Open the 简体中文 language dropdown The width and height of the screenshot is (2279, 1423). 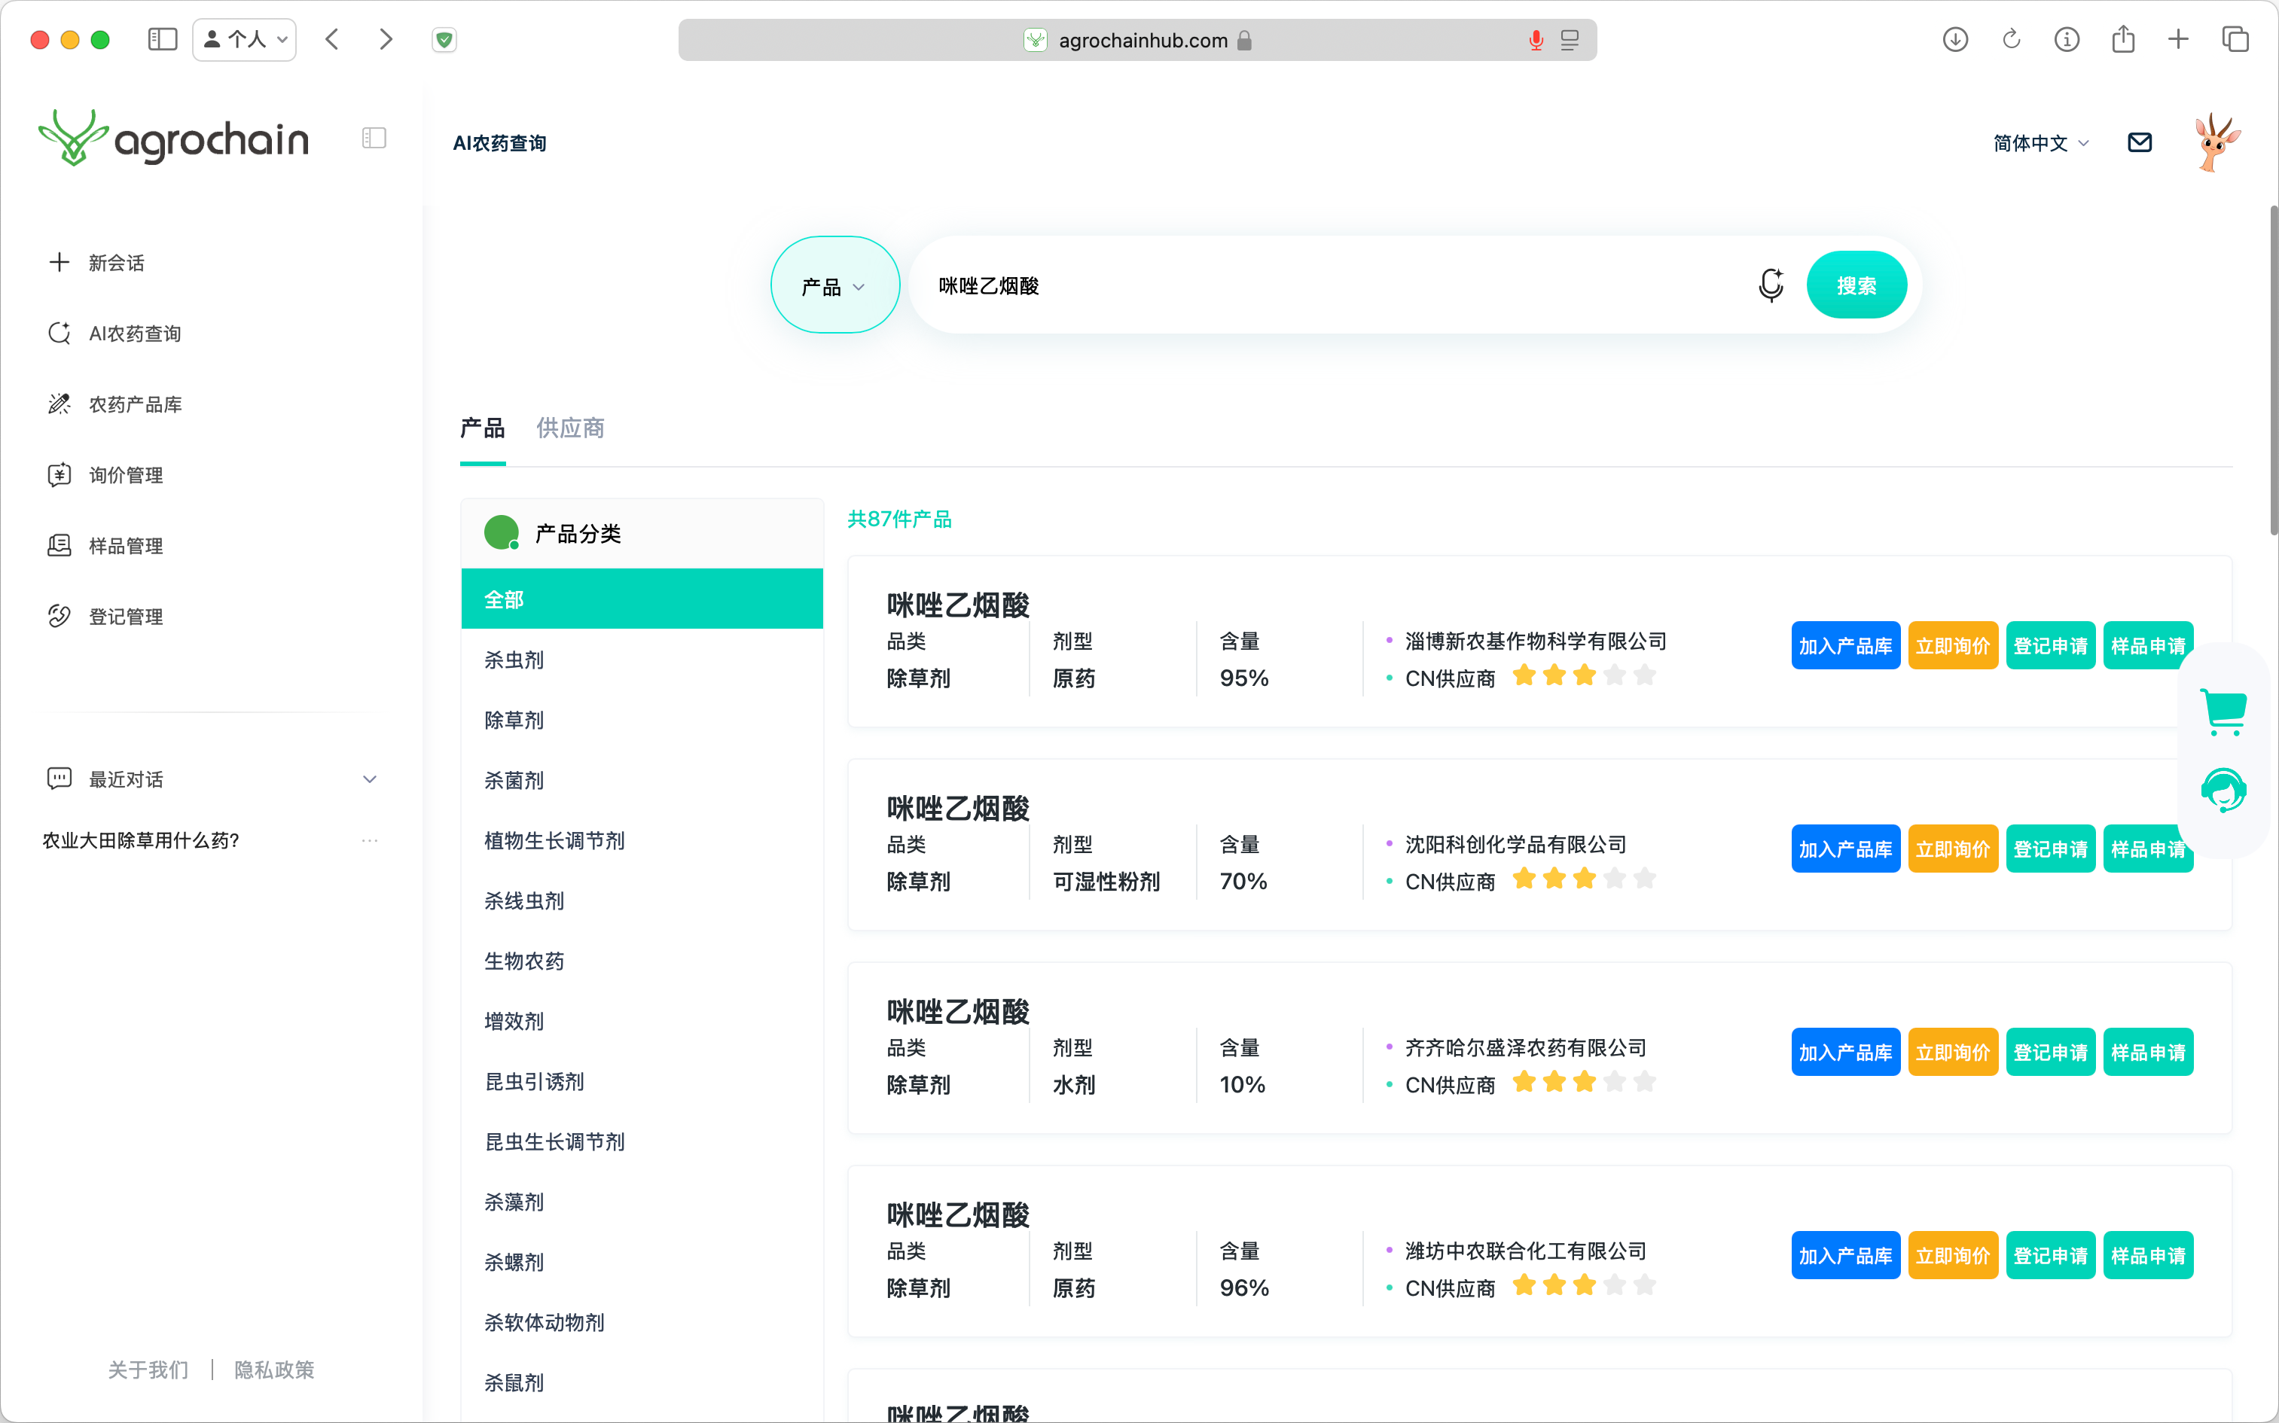(x=2040, y=143)
